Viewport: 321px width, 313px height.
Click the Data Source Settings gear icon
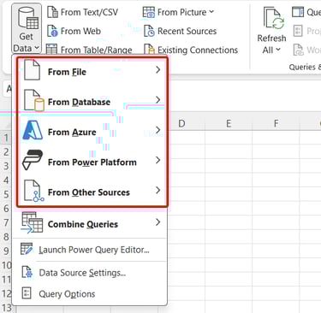27,272
